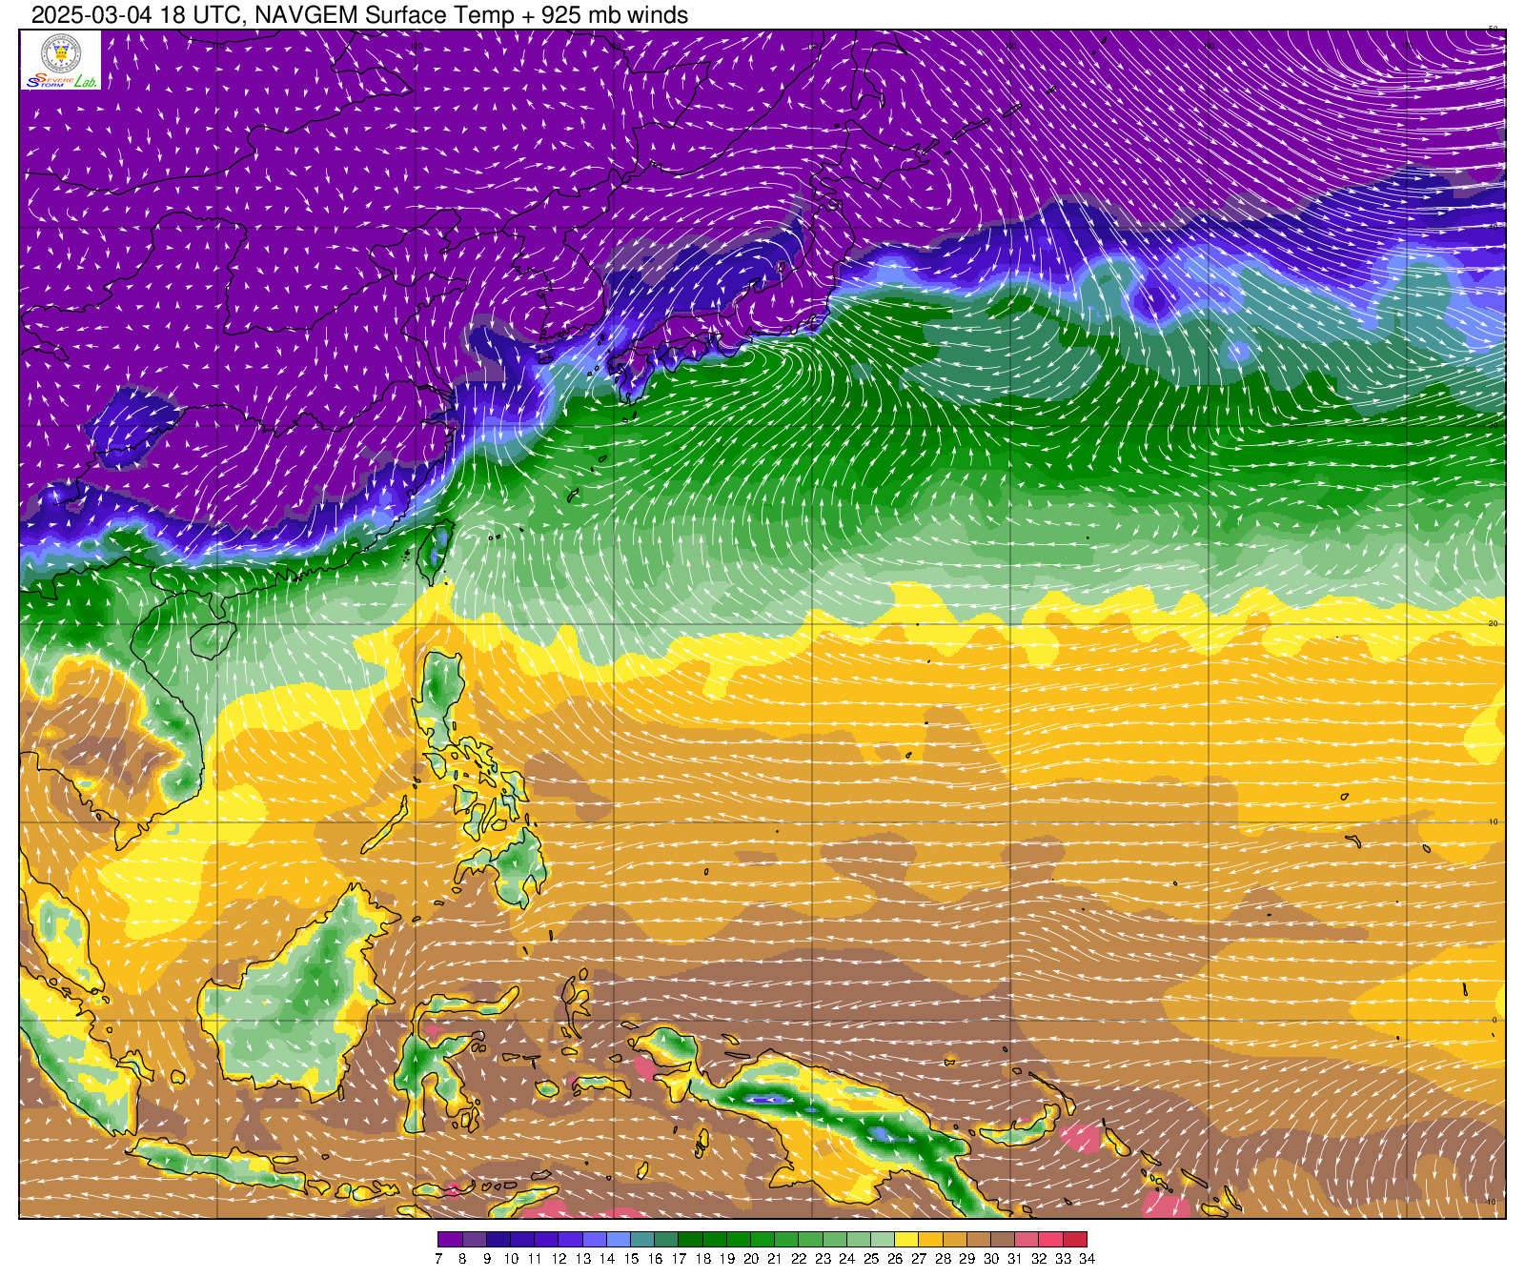The width and height of the screenshot is (1525, 1277).
Task: Click the latitude label "20" on the map's right edge
Action: (1494, 623)
